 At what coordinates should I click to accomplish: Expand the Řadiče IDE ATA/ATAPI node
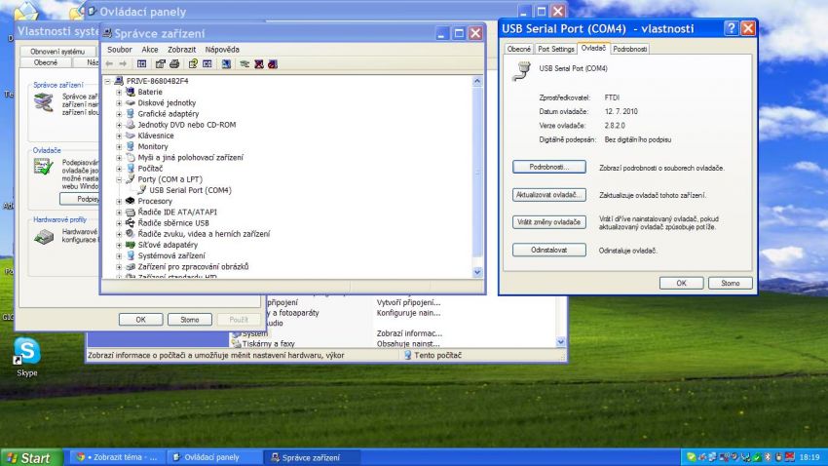(x=119, y=213)
